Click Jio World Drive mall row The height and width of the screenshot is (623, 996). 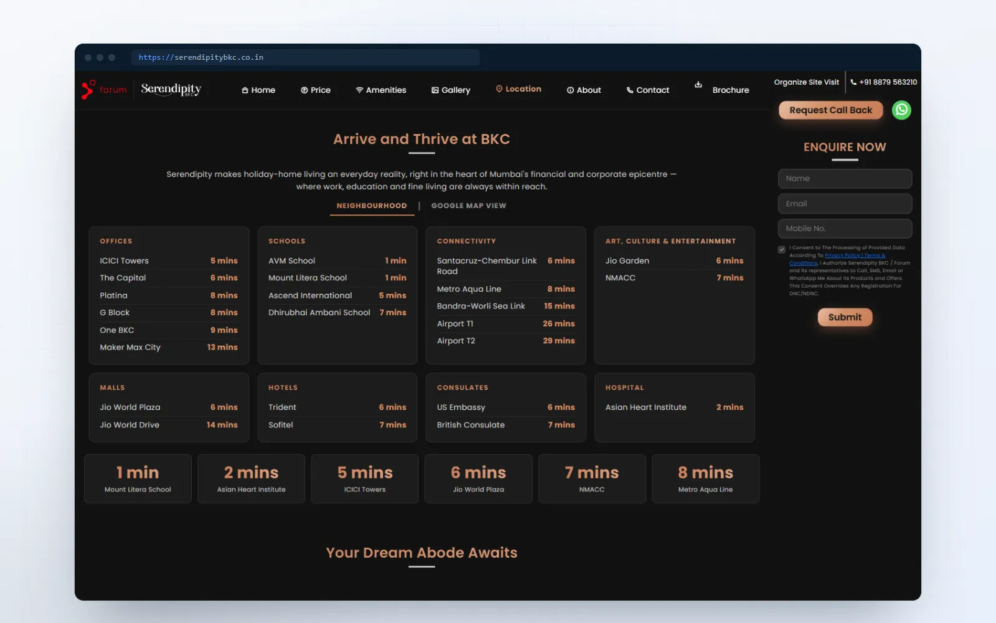point(169,425)
